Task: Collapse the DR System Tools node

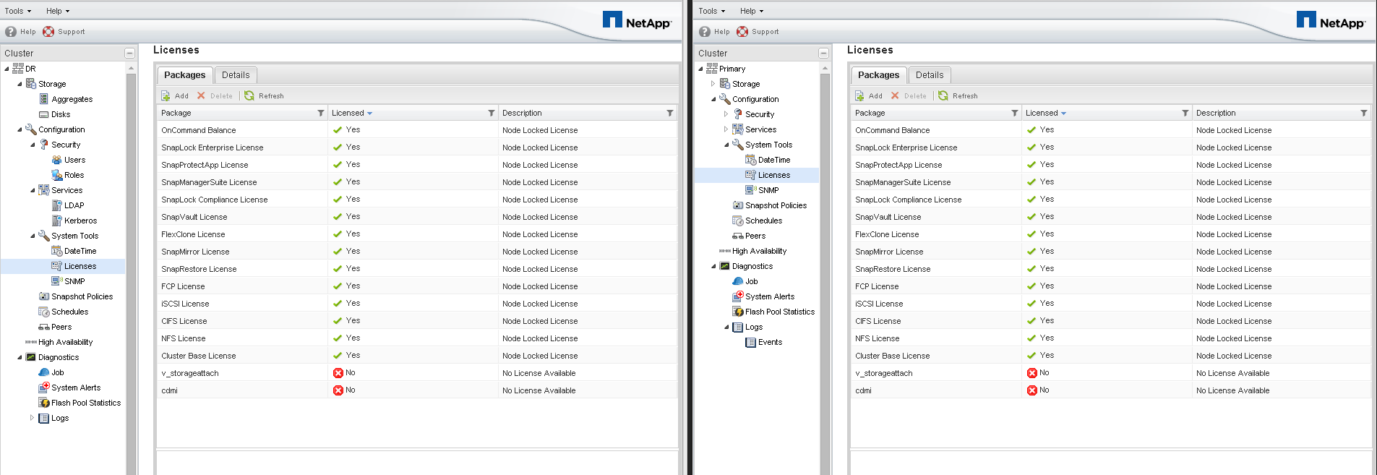Action: (33, 236)
